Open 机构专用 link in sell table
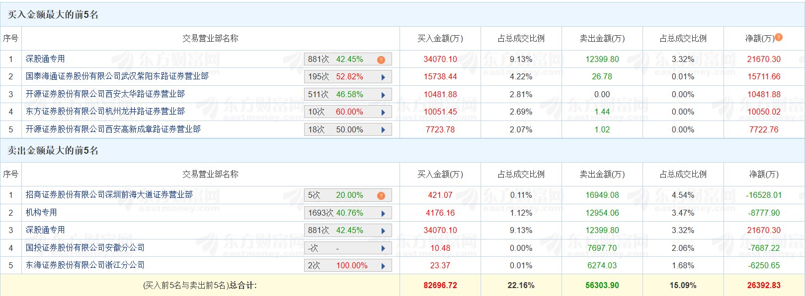 [41, 212]
